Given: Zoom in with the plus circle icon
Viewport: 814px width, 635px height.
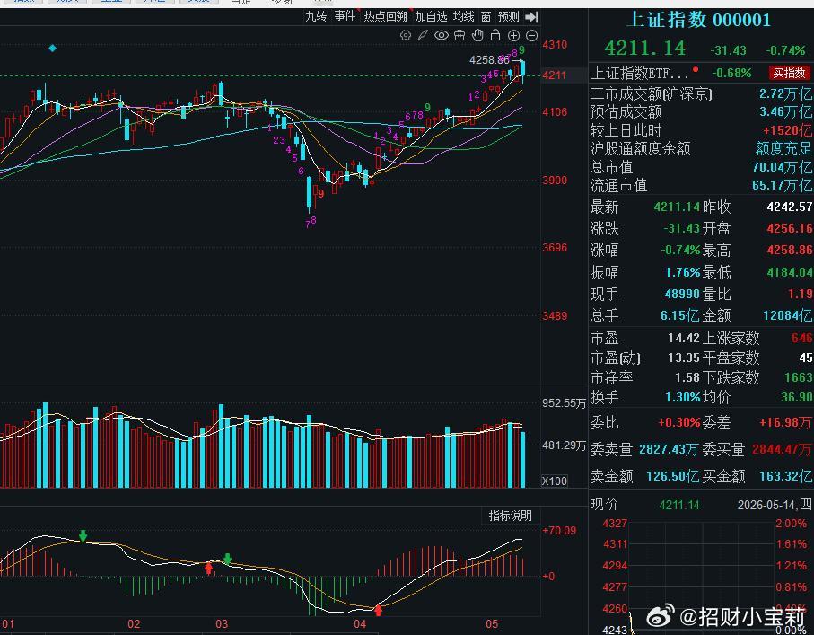Looking at the screenshot, I should [513, 35].
